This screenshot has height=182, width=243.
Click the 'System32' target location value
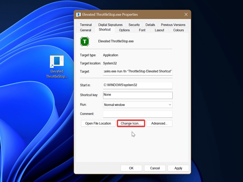click(110, 63)
